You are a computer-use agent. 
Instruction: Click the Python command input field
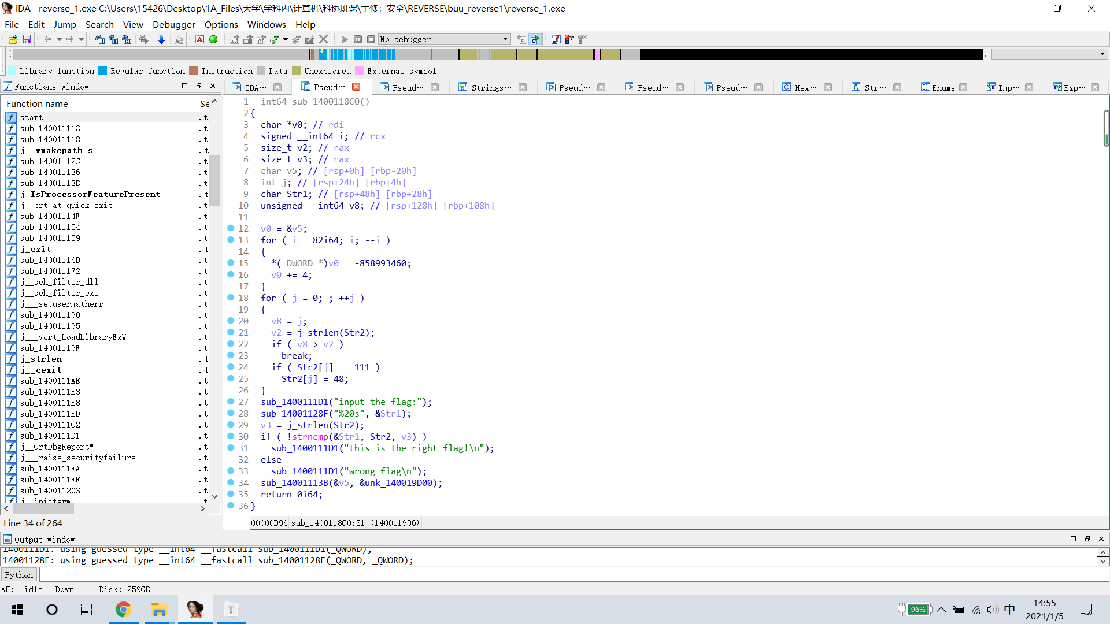point(572,575)
